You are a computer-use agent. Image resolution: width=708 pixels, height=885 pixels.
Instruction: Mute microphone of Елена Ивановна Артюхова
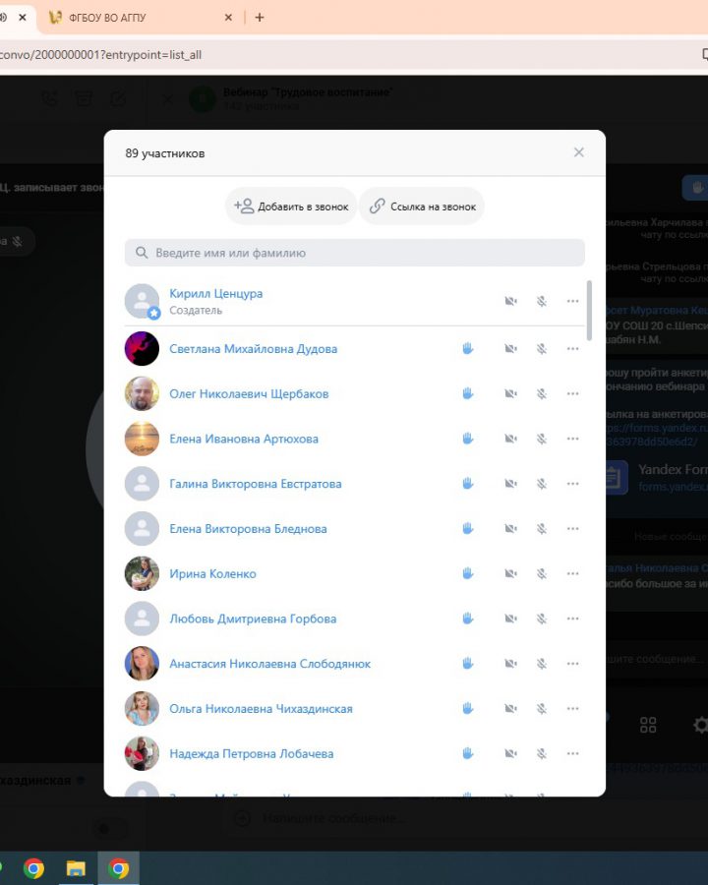point(541,439)
